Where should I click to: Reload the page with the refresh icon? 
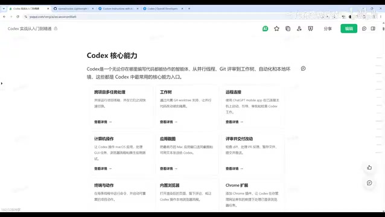tap(17, 17)
